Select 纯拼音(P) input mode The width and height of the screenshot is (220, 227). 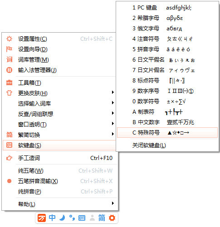click(60, 191)
